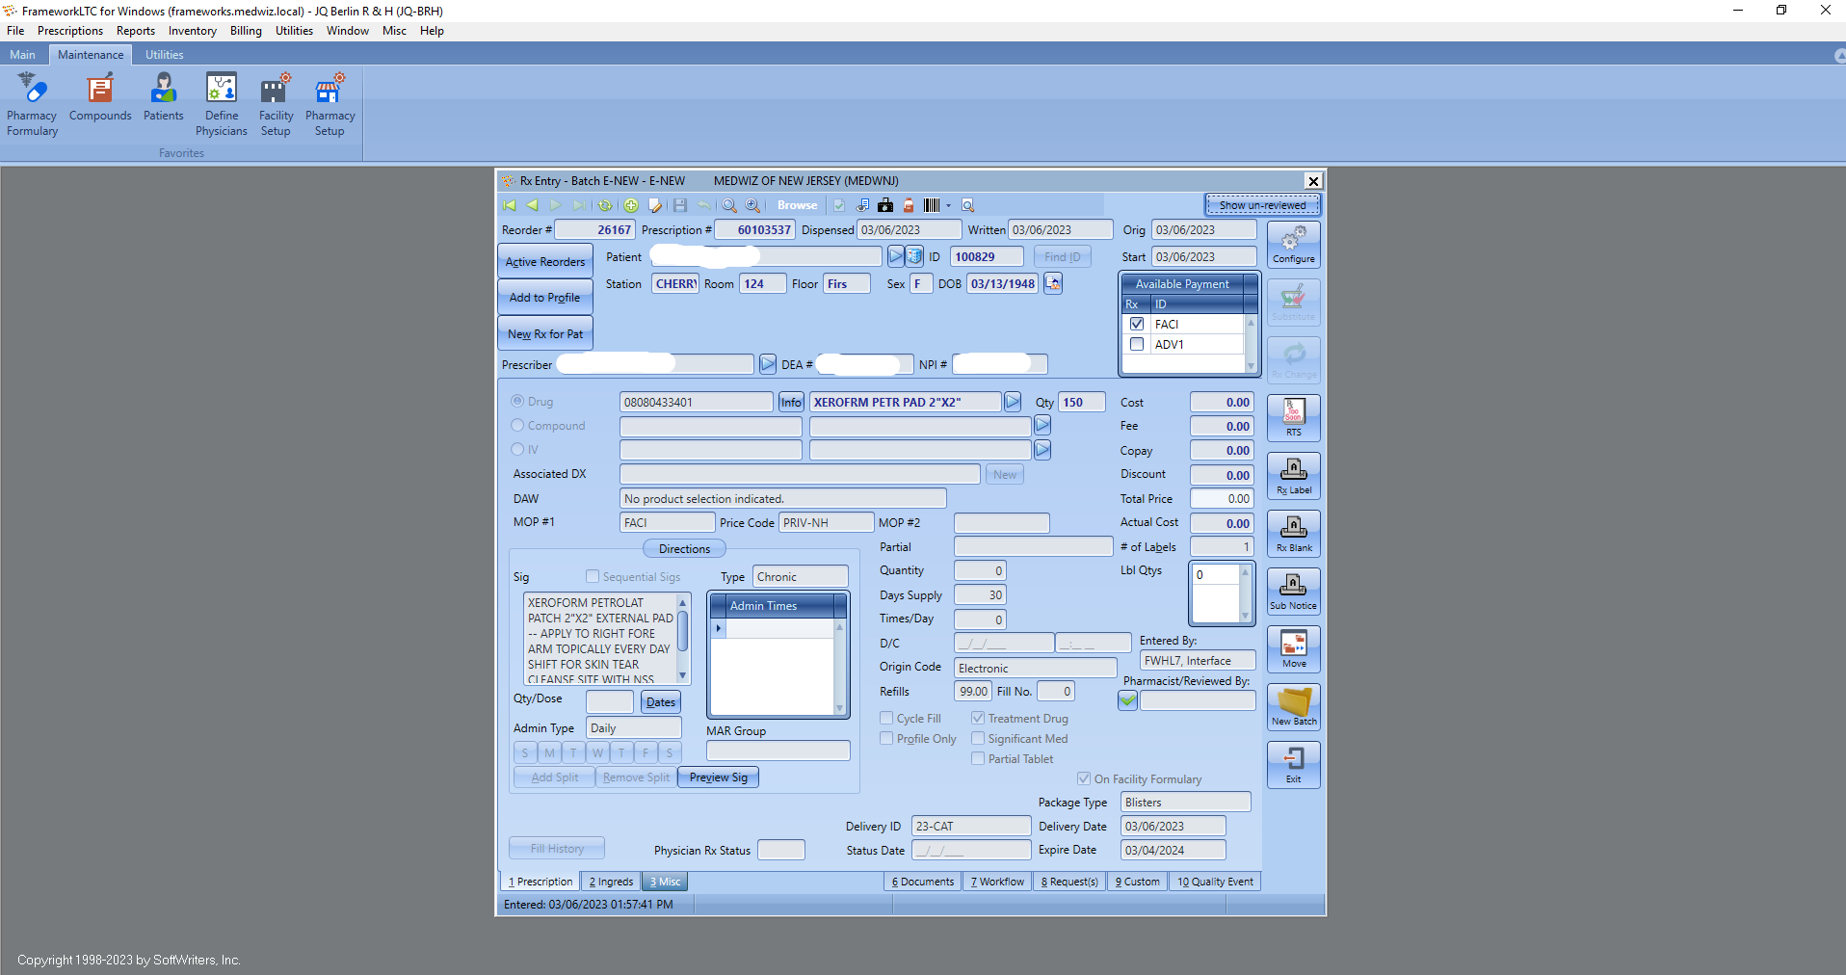This screenshot has width=1846, height=975.
Task: Print the Sub Notice
Action: [x=1293, y=592]
